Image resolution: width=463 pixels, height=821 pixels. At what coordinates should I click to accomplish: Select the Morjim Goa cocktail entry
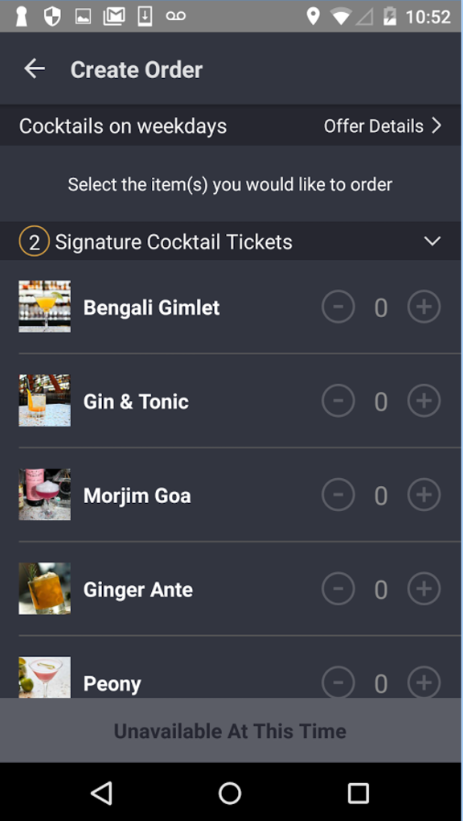click(137, 494)
